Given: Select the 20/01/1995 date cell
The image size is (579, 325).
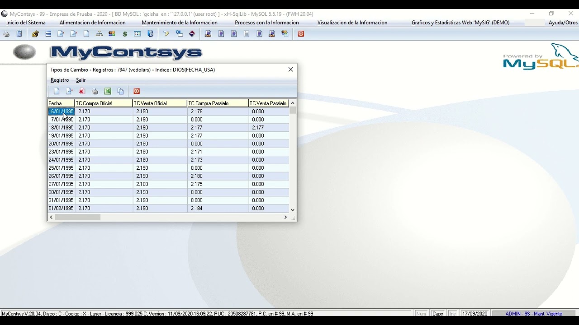Looking at the screenshot, I should 61,144.
